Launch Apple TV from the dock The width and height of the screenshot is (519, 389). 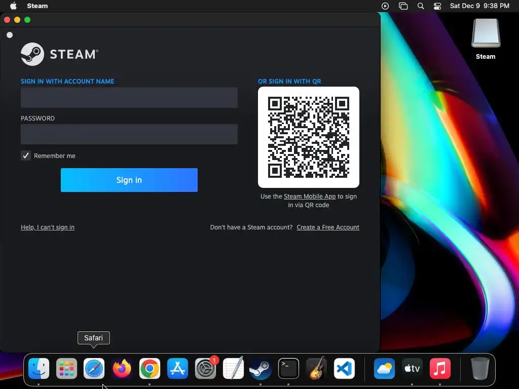click(412, 369)
